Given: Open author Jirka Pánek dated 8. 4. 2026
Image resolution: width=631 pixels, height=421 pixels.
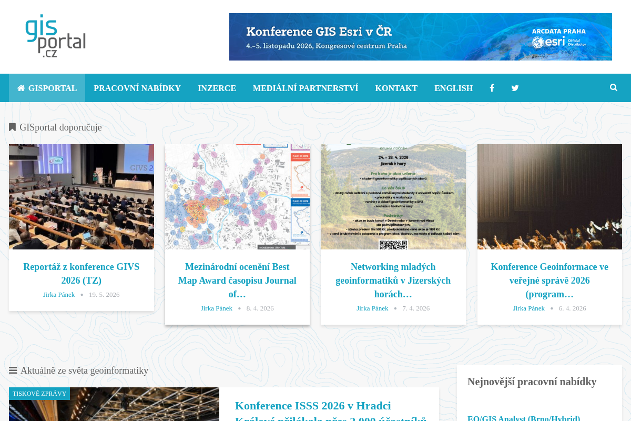Looking at the screenshot, I should (x=217, y=308).
